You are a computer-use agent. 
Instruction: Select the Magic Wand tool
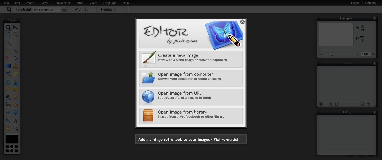8,43
